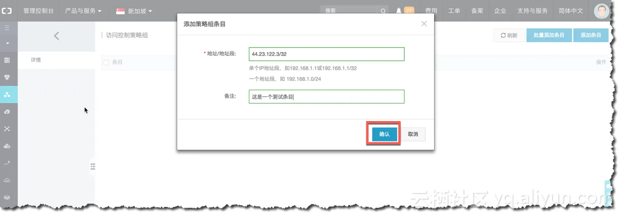Click the 刷新 refresh button

coord(509,35)
